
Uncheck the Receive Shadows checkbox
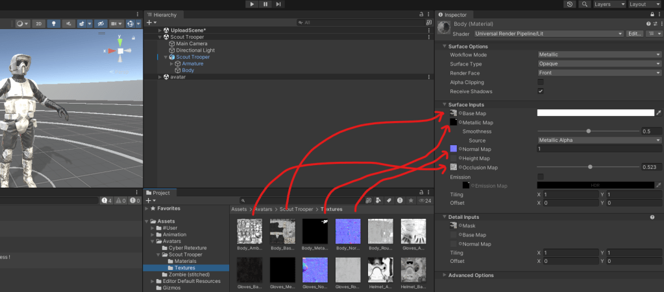tap(541, 91)
